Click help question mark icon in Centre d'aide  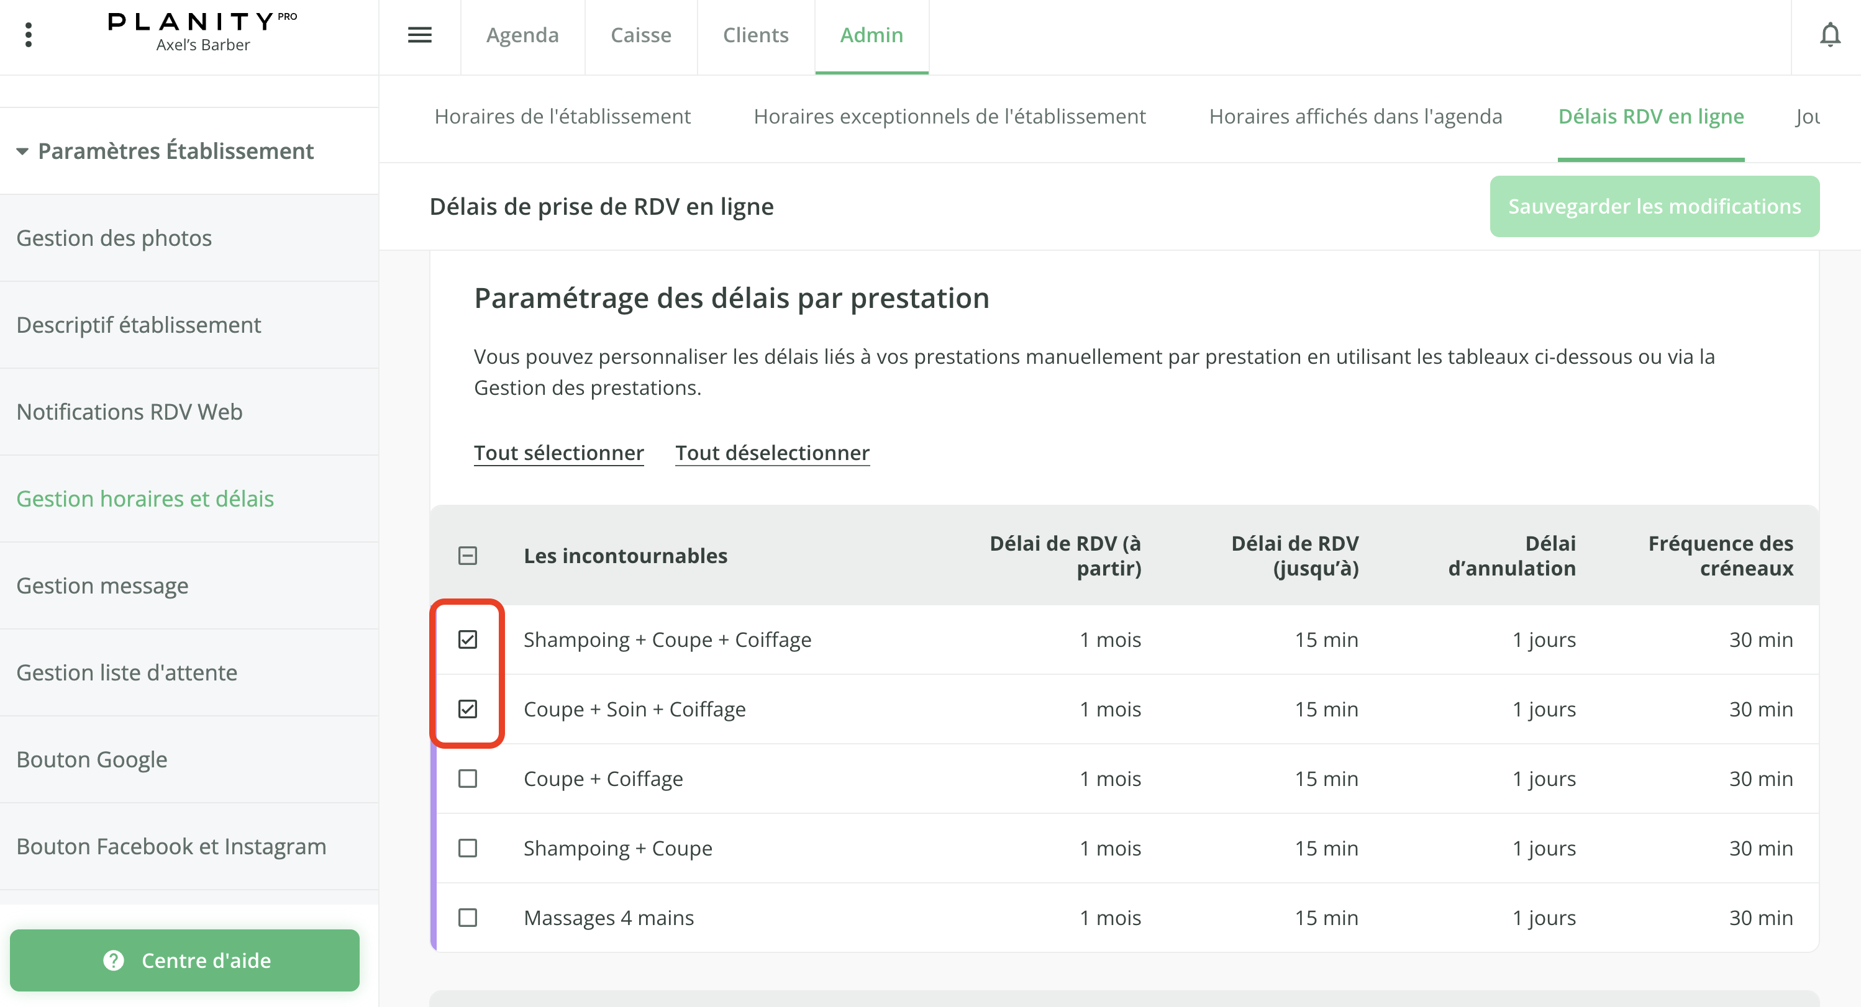tap(114, 960)
